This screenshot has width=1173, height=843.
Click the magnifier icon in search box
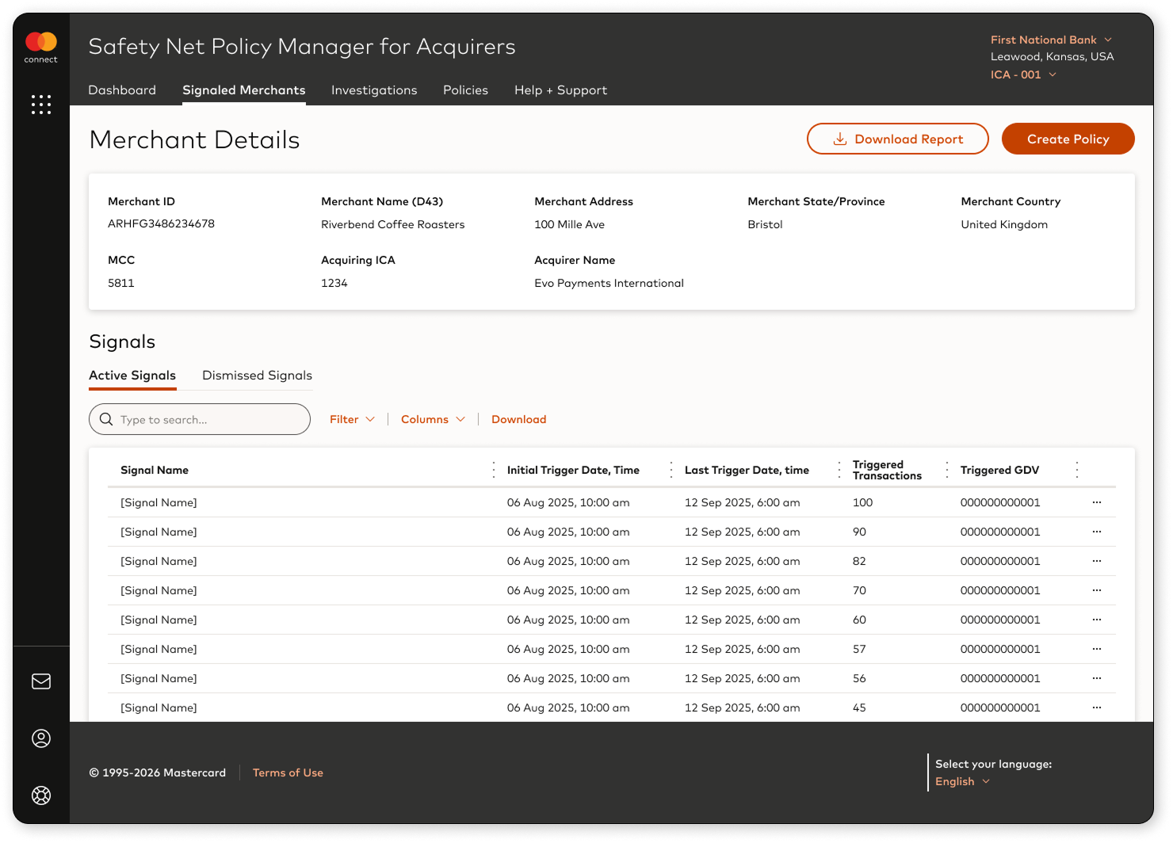tap(106, 419)
